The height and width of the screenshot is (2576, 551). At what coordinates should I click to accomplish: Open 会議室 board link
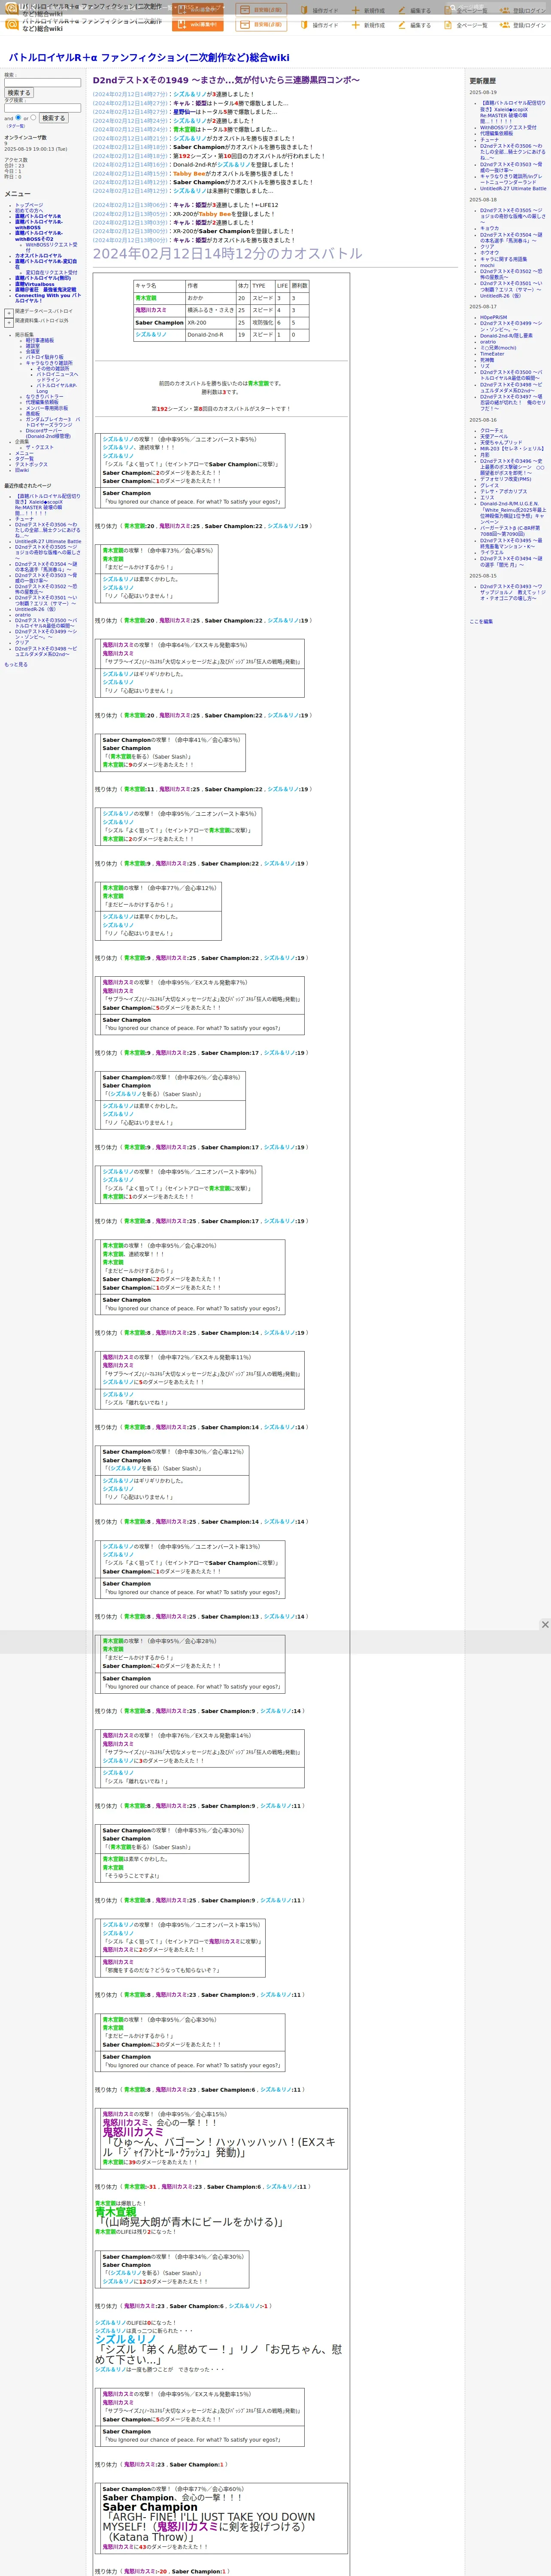click(x=33, y=352)
